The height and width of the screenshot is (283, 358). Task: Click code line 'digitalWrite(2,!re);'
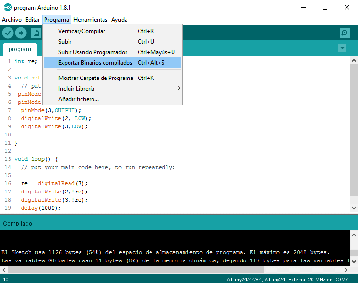coord(54,192)
